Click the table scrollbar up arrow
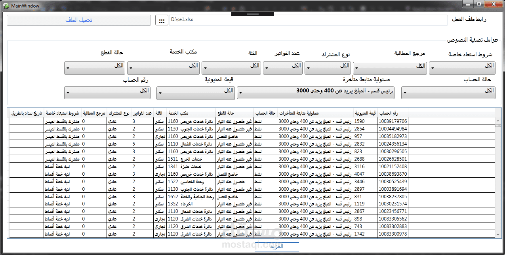Screen dimensions: 505x255 (x=498, y=120)
